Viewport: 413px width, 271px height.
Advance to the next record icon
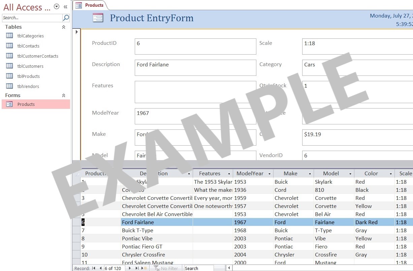pyautogui.click(x=130, y=268)
